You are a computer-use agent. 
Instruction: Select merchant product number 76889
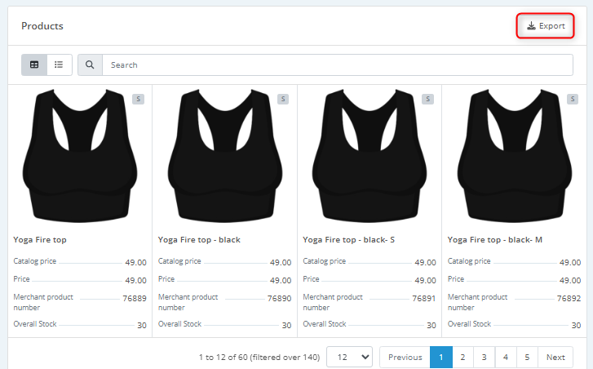[x=135, y=299]
